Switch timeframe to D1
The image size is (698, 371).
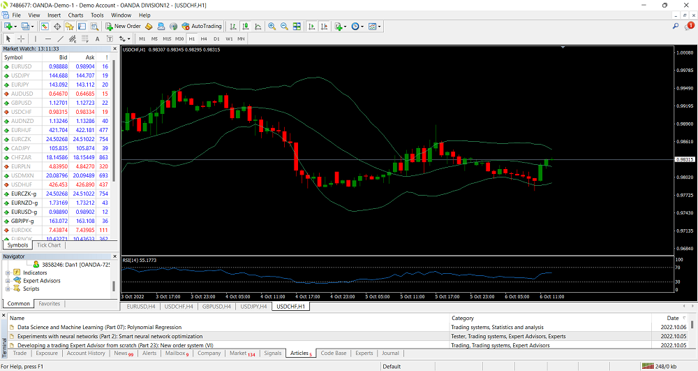[216, 38]
